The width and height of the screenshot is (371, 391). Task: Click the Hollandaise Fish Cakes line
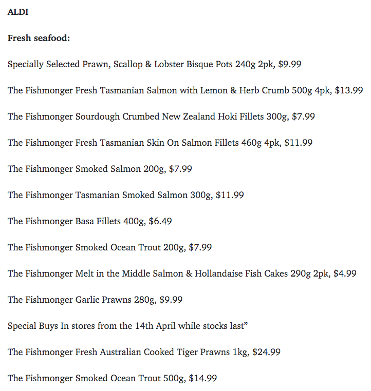tap(182, 274)
